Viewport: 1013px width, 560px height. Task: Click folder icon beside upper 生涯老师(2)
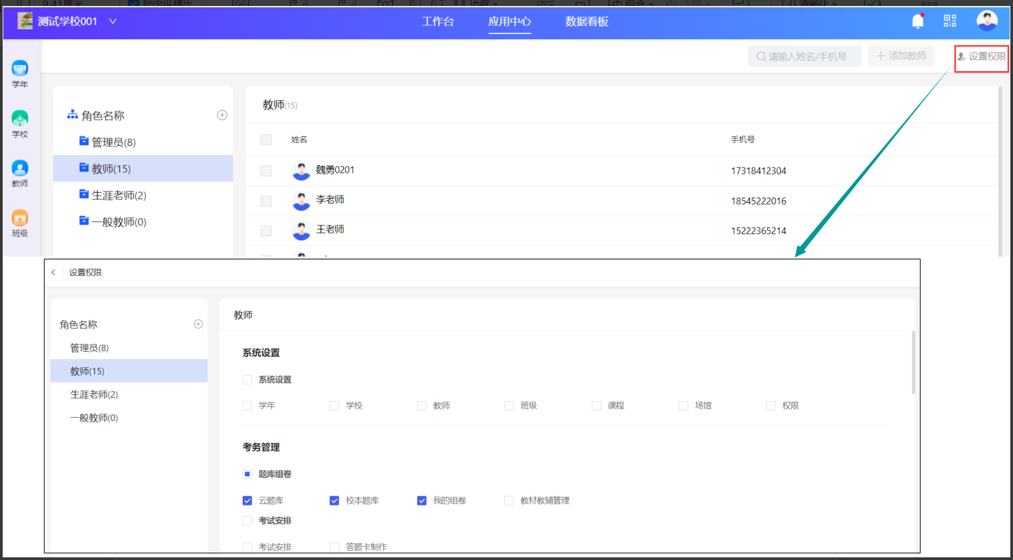point(84,194)
